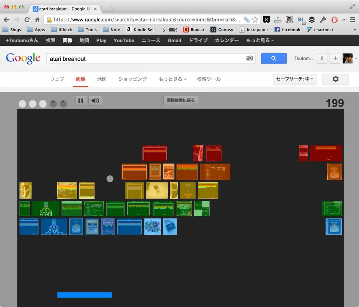
Task: Mute the game sound speaker button
Action: 95,100
